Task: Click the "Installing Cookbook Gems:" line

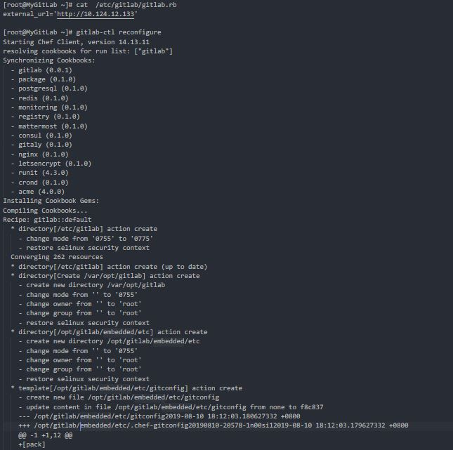Action: tap(51, 201)
